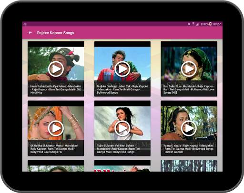Play the Husn Pahadon Ka Kya Kehna video
Viewport: 244px width, 193px height.
[x=56, y=69]
